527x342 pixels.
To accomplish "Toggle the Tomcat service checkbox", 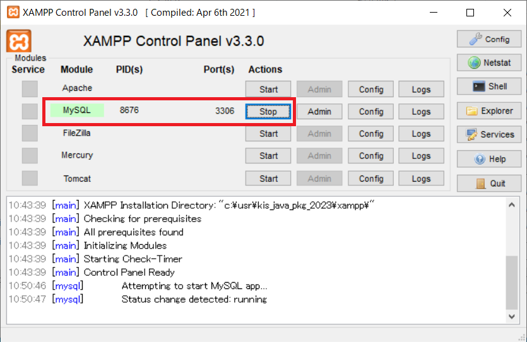I will coord(30,179).
